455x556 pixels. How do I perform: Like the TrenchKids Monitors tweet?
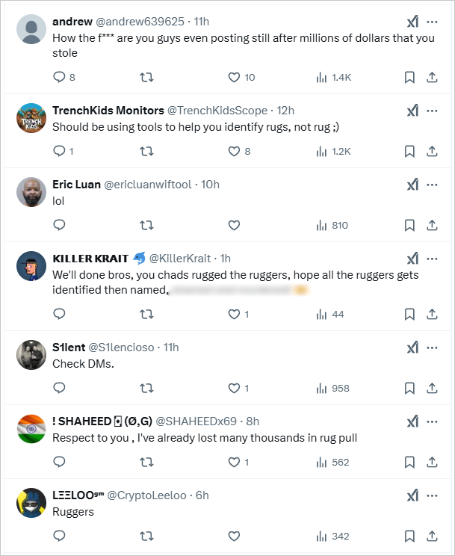tap(234, 152)
